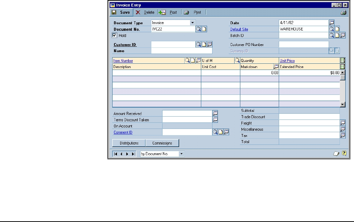Screen dimensions: 354x222
Task: Click the Batch ID lookup magnifier
Action: coord(331,35)
